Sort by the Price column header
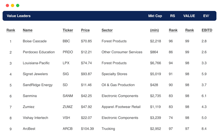This screenshot has width=219, height=132. point(85,30)
